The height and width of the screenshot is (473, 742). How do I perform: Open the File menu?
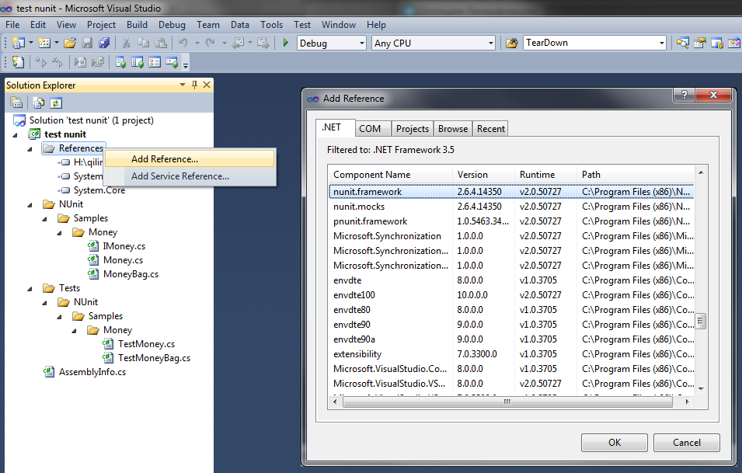(x=12, y=25)
